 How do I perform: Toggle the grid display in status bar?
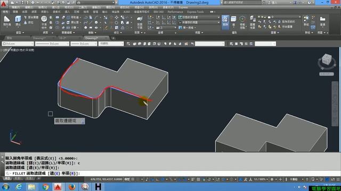pyautogui.click(x=133, y=179)
